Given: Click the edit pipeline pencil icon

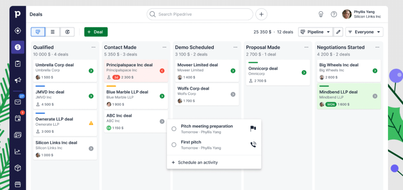Looking at the screenshot, I should point(338,32).
